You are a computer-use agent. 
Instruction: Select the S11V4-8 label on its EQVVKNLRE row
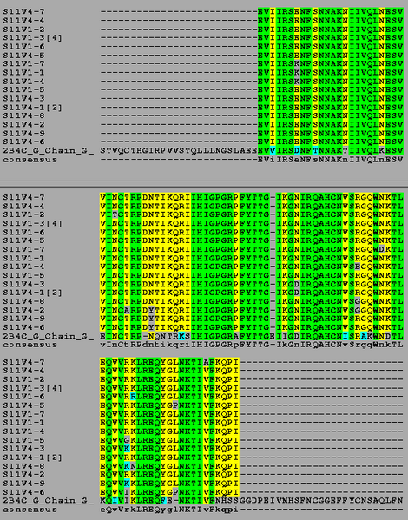[24, 466]
